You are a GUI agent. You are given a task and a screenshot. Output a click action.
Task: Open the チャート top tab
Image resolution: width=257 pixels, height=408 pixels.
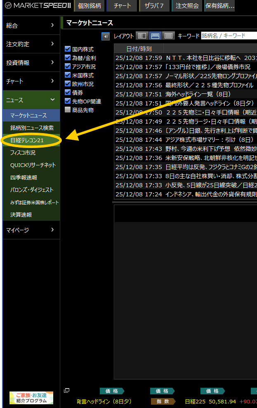122,6
